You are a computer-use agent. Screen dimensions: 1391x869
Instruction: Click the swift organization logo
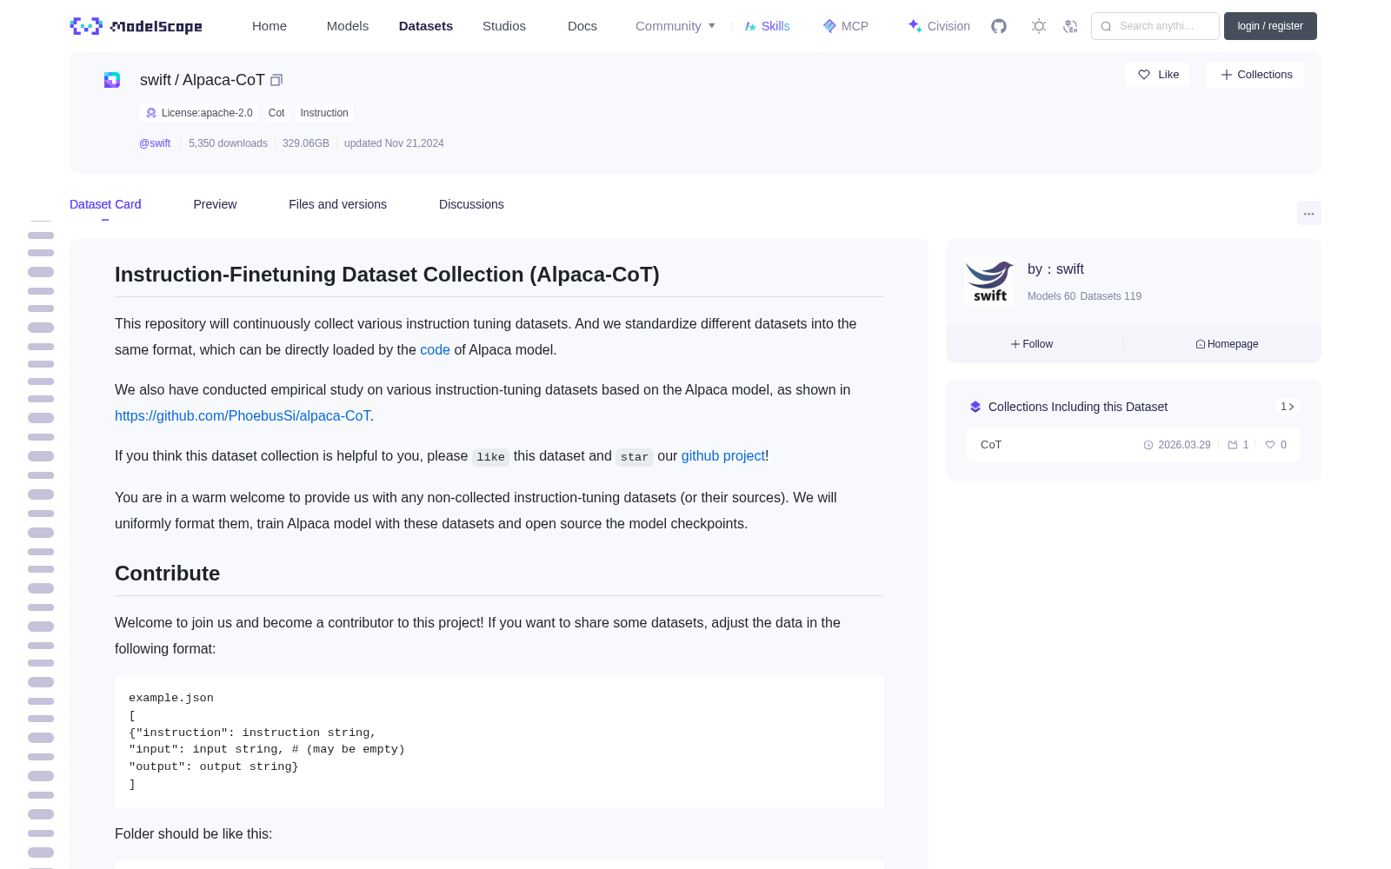click(x=989, y=282)
